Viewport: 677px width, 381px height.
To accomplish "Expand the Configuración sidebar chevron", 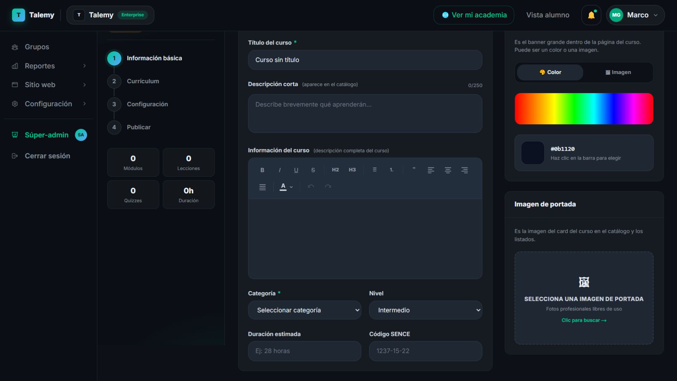I will coord(84,104).
